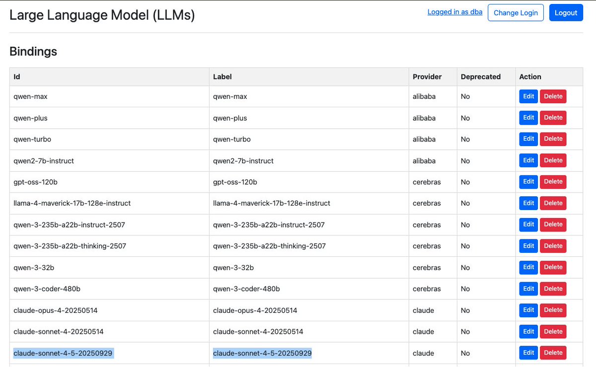The width and height of the screenshot is (596, 367).
Task: Click the Bindings section heading
Action: pyautogui.click(x=33, y=51)
